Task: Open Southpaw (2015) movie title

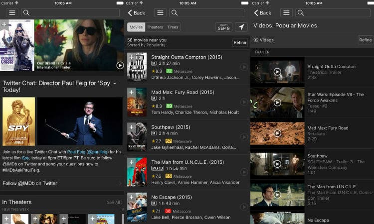Action: tap(171, 127)
